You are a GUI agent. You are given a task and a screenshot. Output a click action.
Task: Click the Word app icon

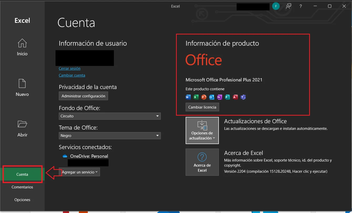click(x=188, y=97)
